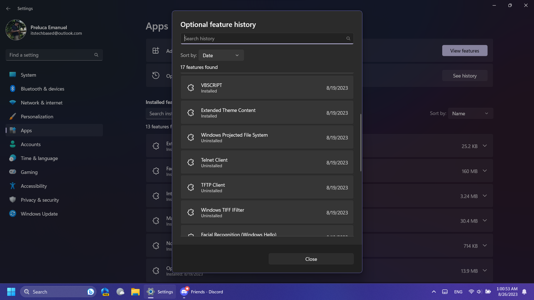Click the ENG language indicator in taskbar
Viewport: 534px width, 300px height.
pyautogui.click(x=458, y=292)
